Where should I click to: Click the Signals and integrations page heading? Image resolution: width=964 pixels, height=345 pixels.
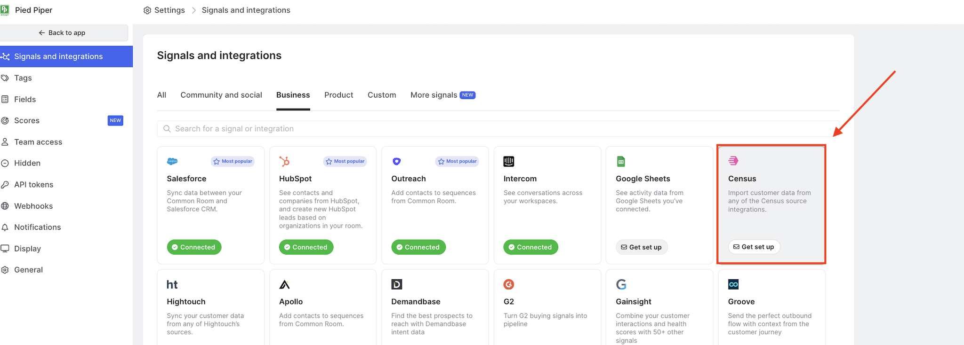[x=219, y=55]
